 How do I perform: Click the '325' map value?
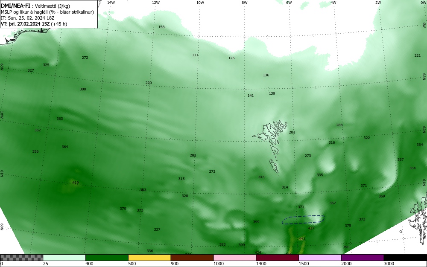(46, 65)
